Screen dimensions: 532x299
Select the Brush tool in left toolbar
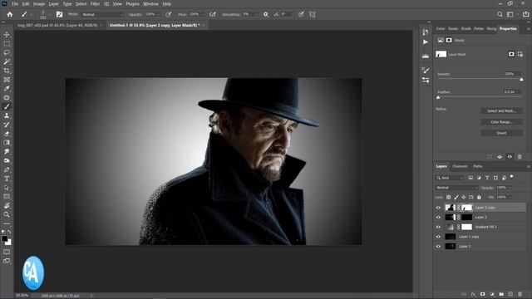tap(7, 106)
